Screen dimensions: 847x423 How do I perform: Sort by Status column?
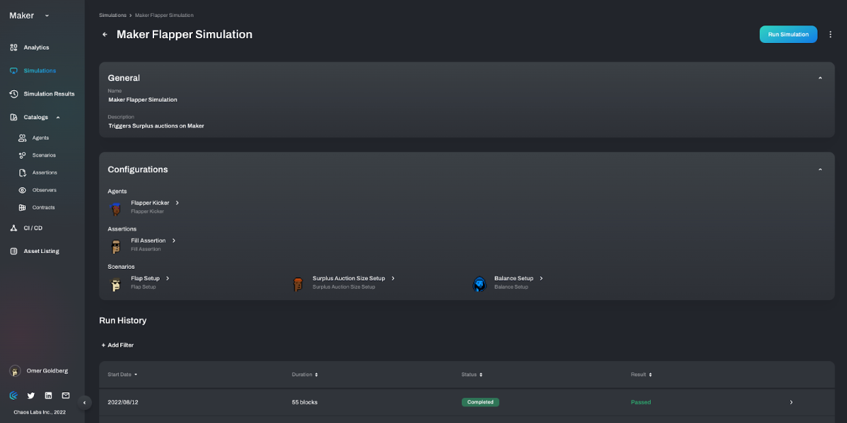[x=472, y=375]
